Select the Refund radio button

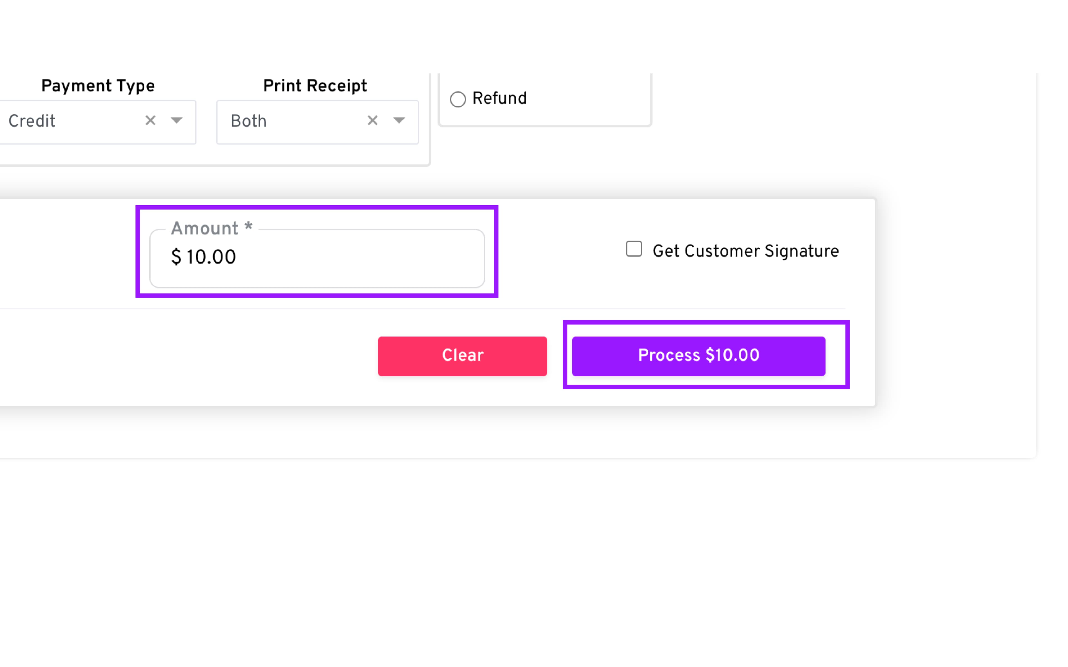point(458,99)
